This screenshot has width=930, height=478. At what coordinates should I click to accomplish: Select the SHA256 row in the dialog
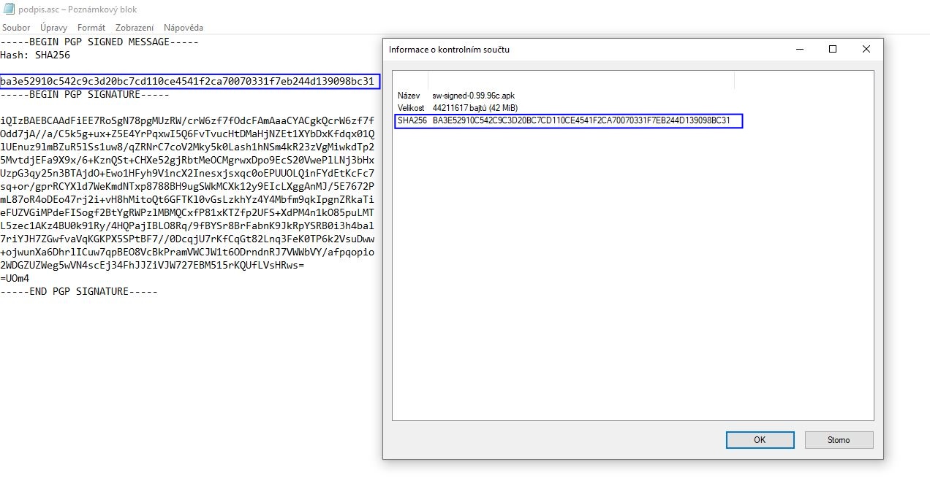click(568, 120)
